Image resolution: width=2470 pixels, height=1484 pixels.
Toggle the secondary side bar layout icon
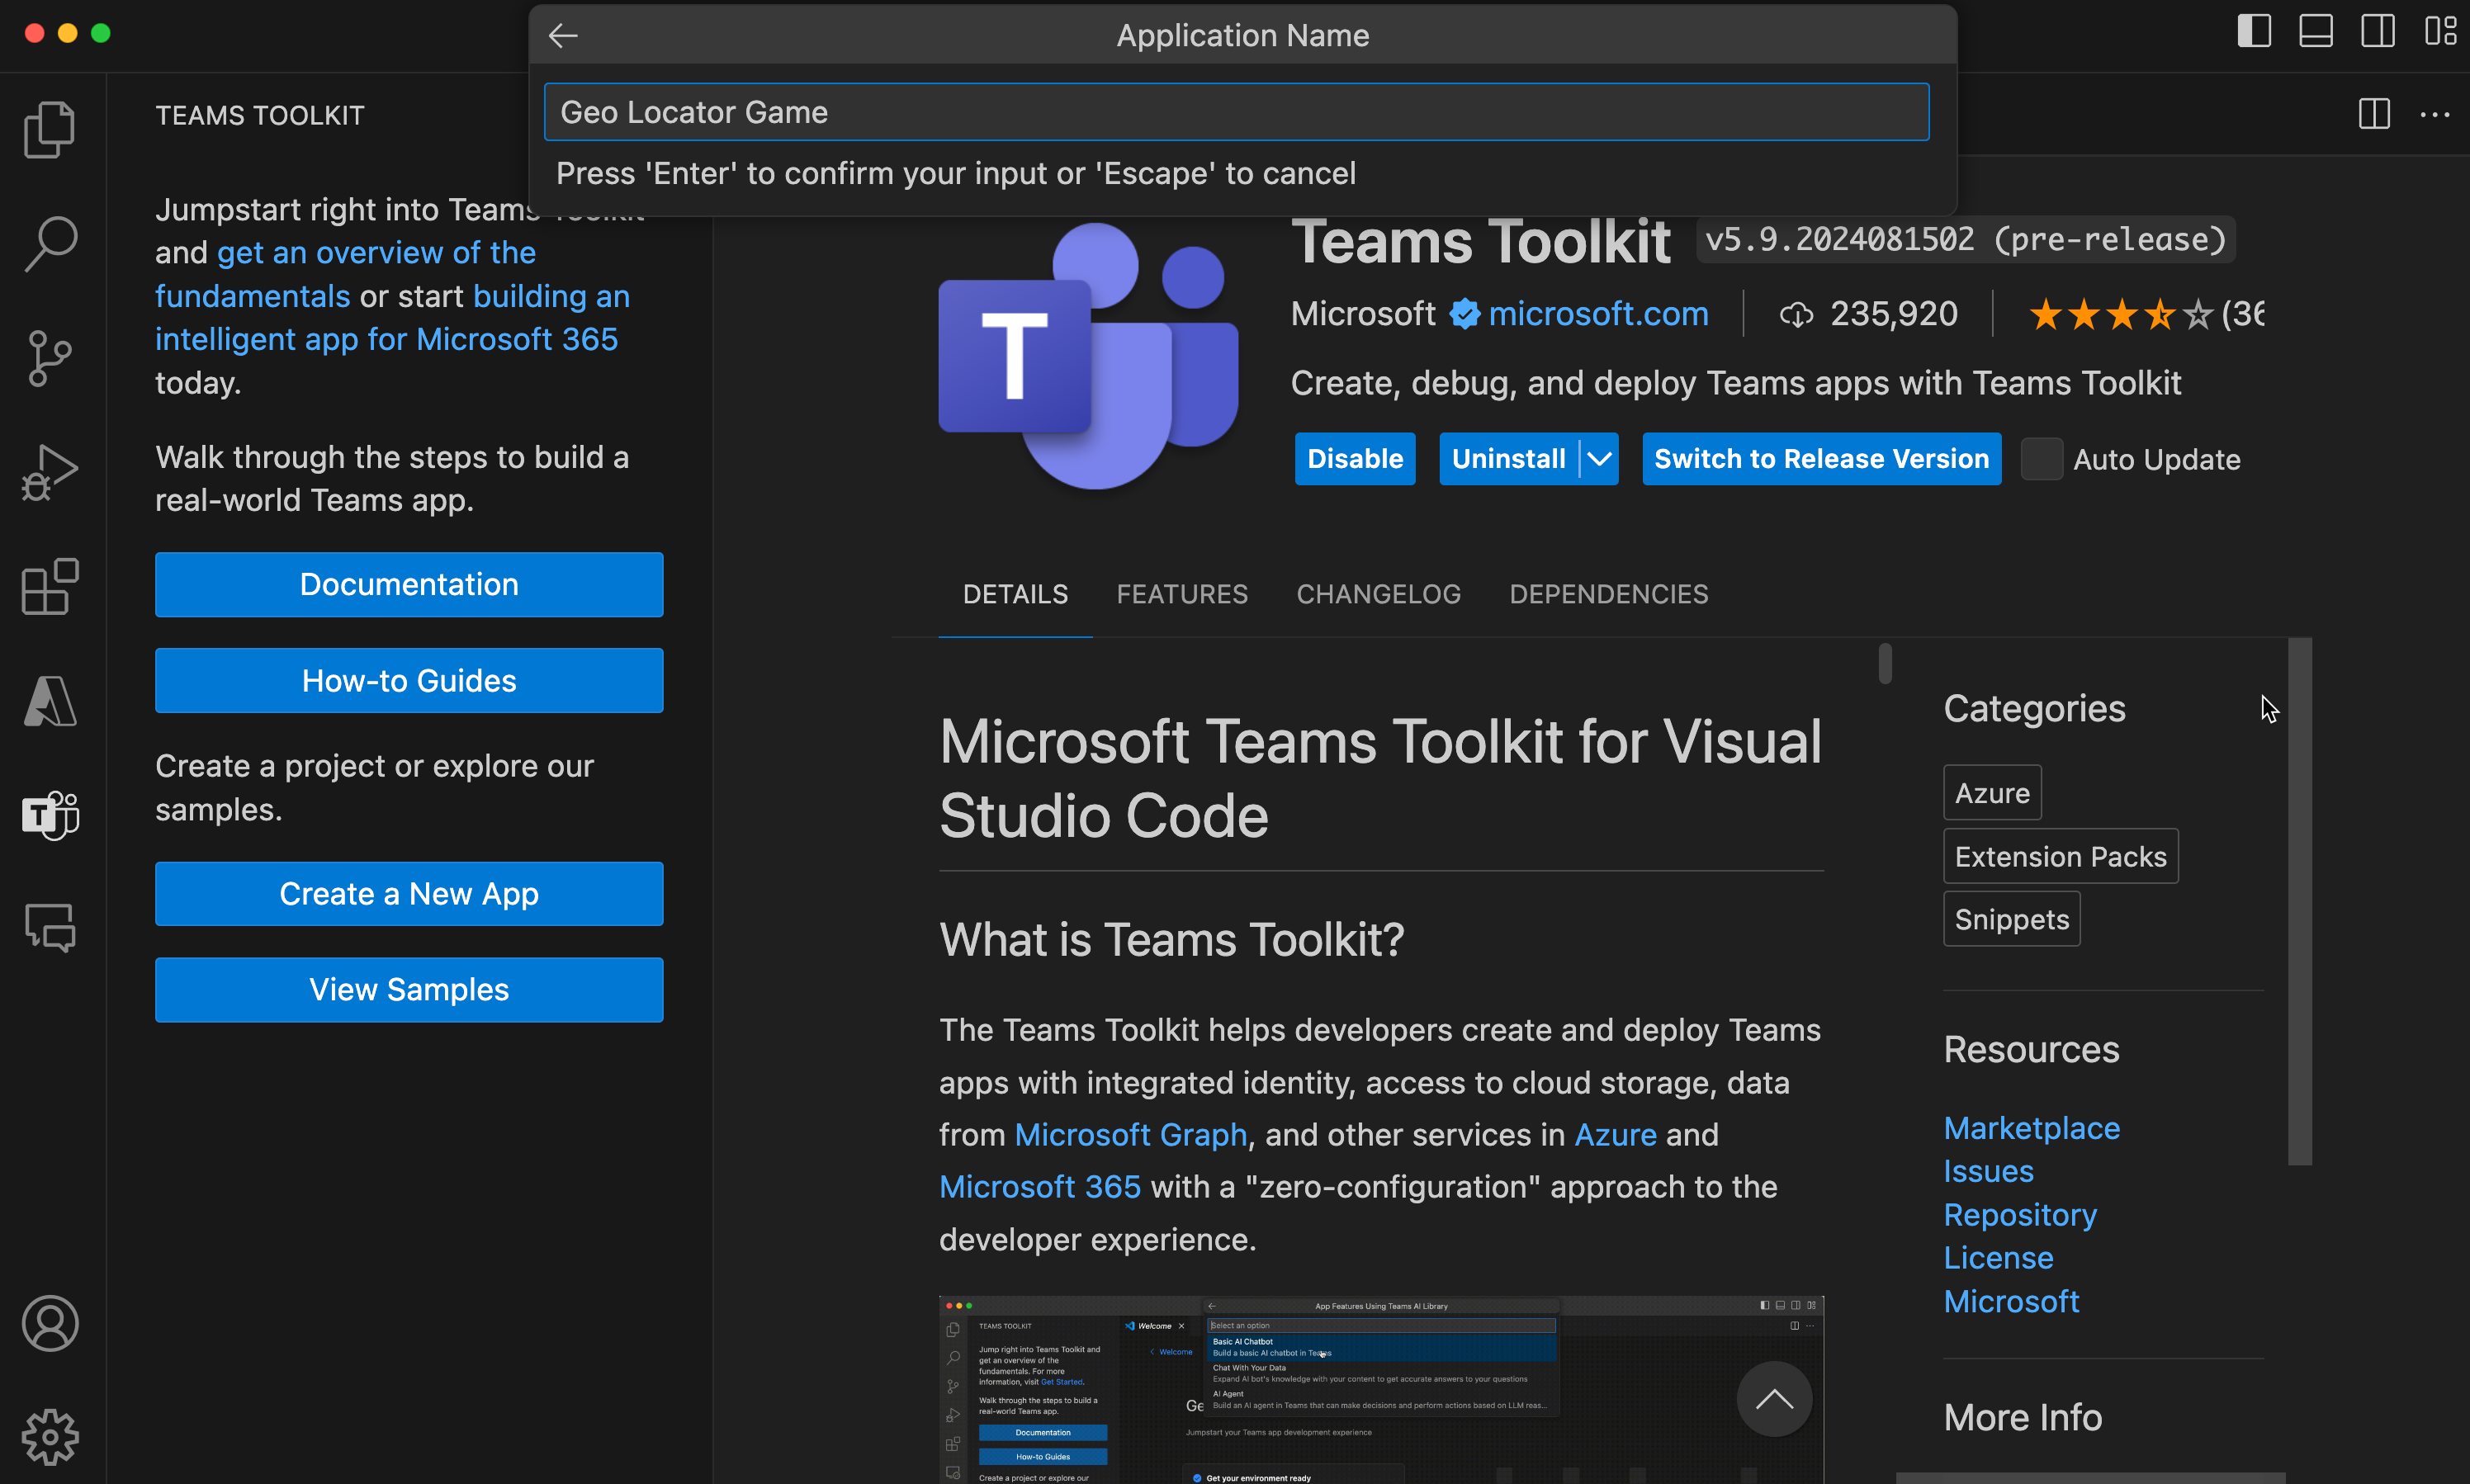click(x=2378, y=31)
